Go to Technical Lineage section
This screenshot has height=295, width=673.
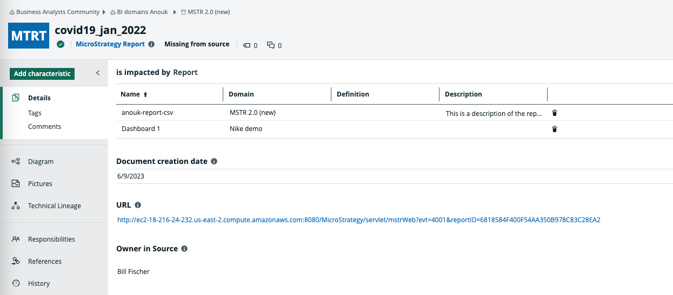coord(54,205)
